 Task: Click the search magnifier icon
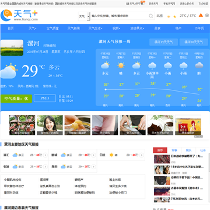[x=151, y=16]
